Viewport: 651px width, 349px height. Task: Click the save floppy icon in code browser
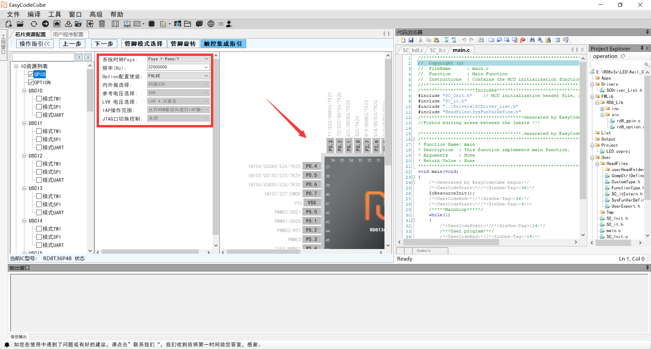coord(411,40)
